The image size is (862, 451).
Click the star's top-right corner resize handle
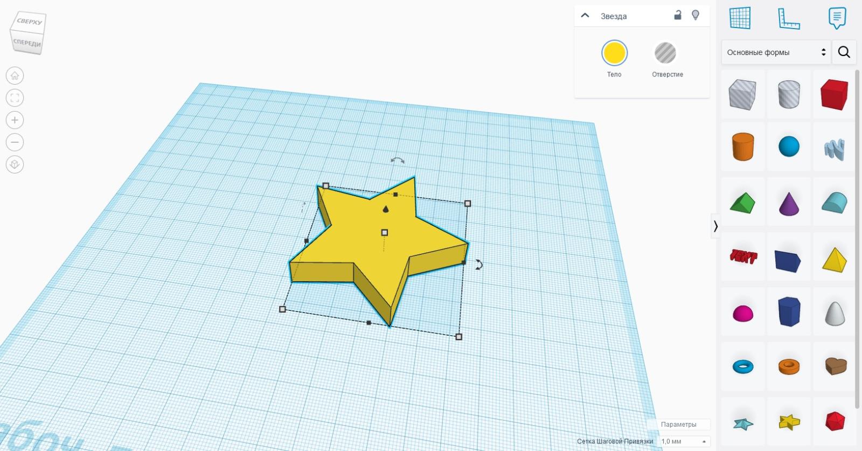[467, 203]
